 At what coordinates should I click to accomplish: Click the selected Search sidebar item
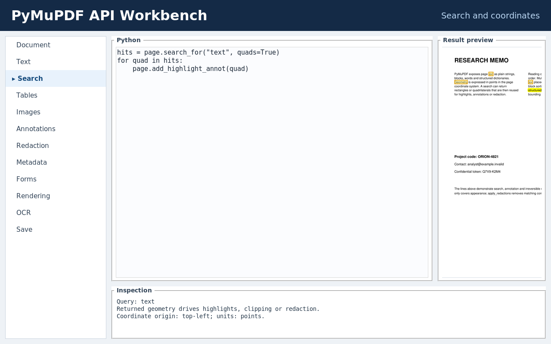click(x=56, y=79)
